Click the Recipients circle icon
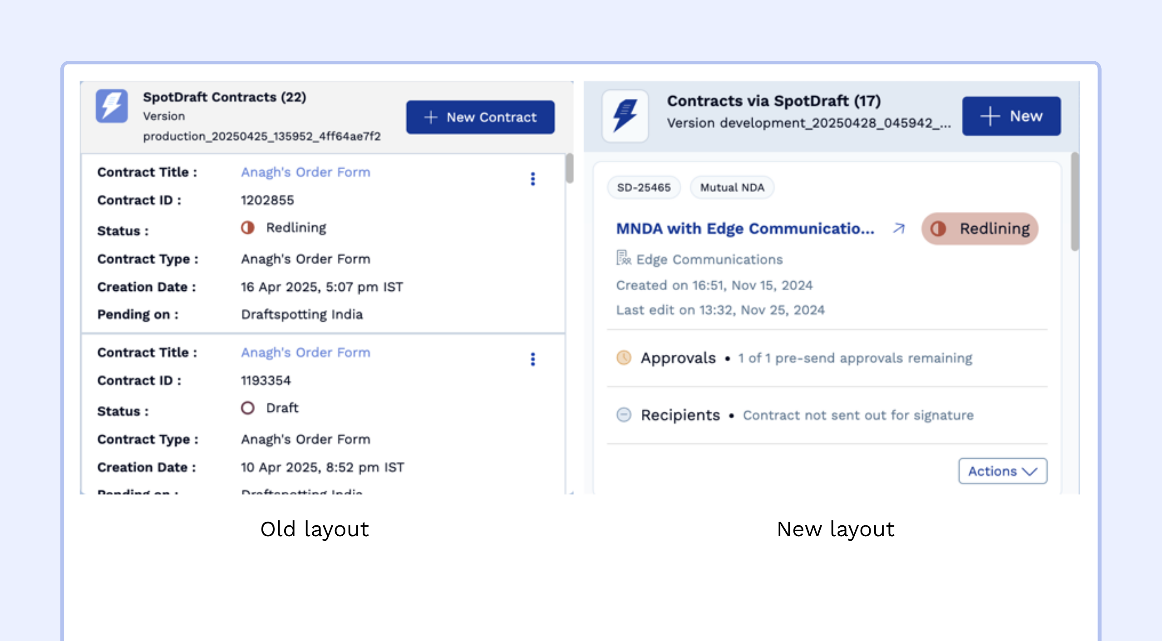This screenshot has width=1162, height=641. (624, 415)
